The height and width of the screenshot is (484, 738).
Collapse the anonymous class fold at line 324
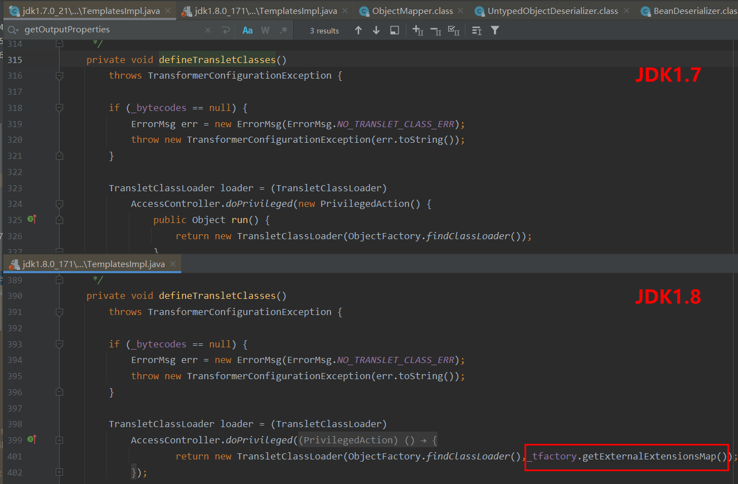(60, 204)
